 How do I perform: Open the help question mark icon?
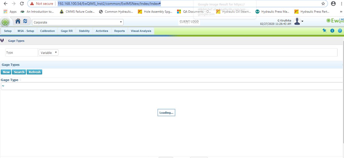point(340,31)
